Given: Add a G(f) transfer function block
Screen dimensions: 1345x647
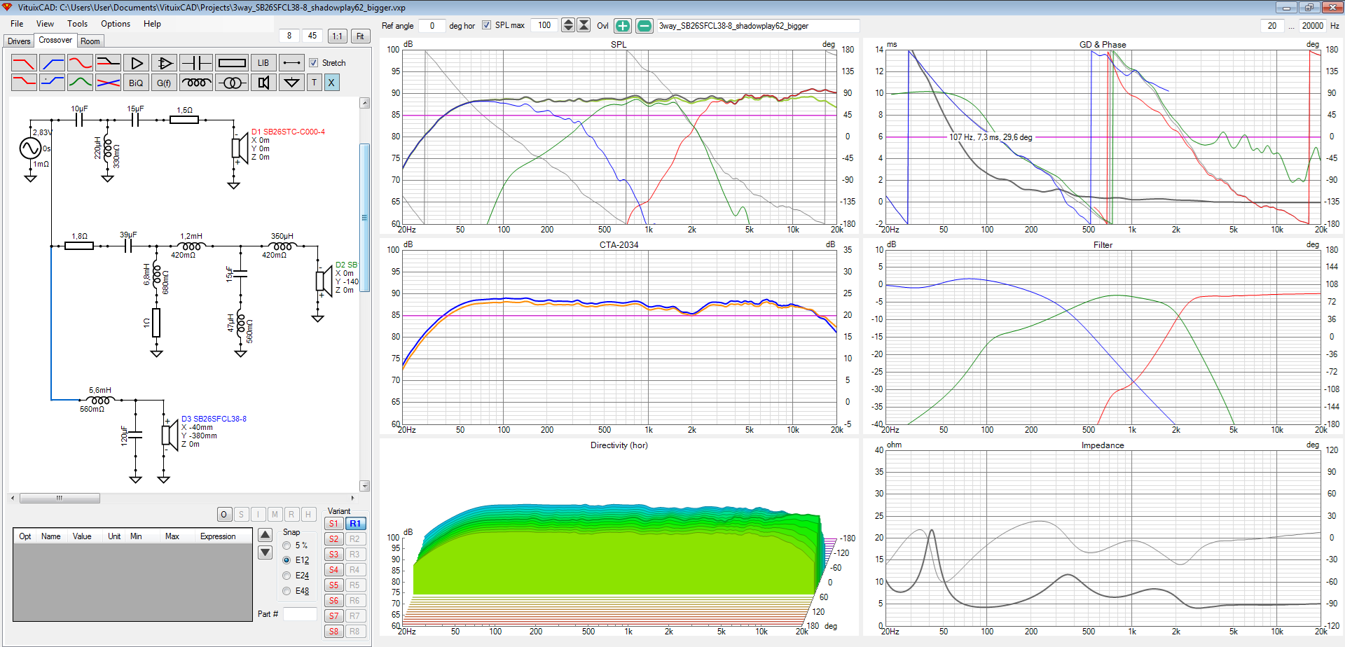Looking at the screenshot, I should [x=164, y=83].
